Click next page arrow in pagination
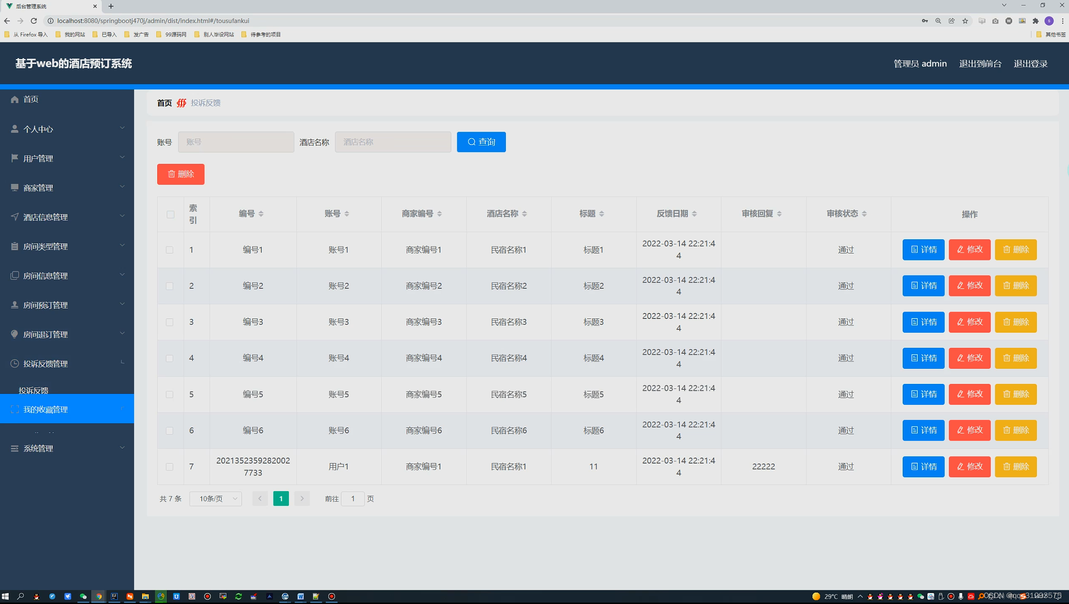Screen dimensions: 1069x604 pos(302,498)
